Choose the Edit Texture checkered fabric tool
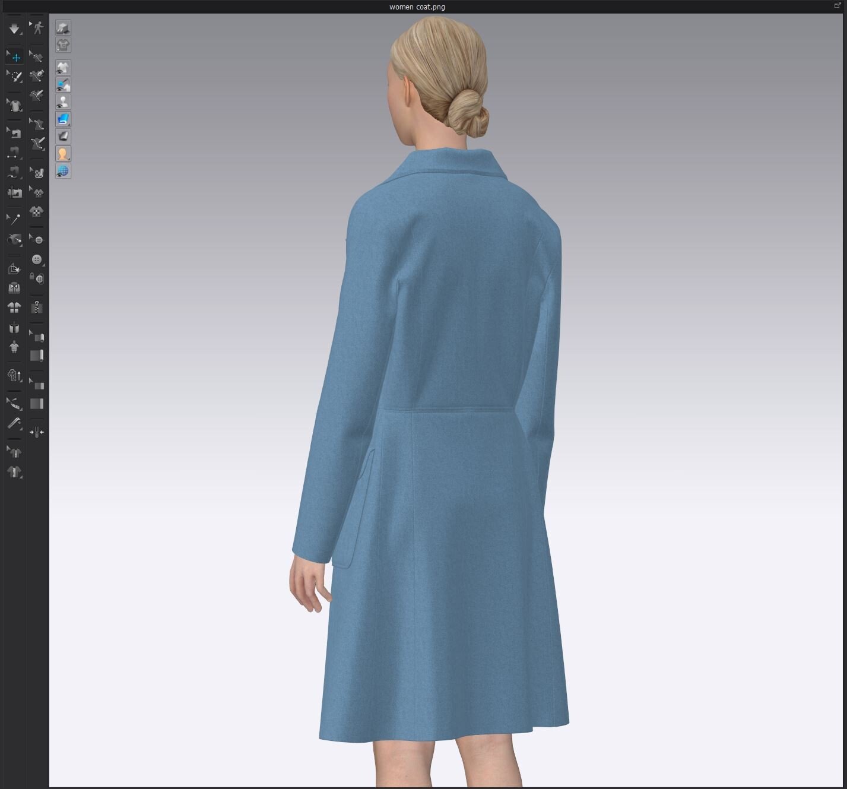The width and height of the screenshot is (847, 789). [37, 173]
